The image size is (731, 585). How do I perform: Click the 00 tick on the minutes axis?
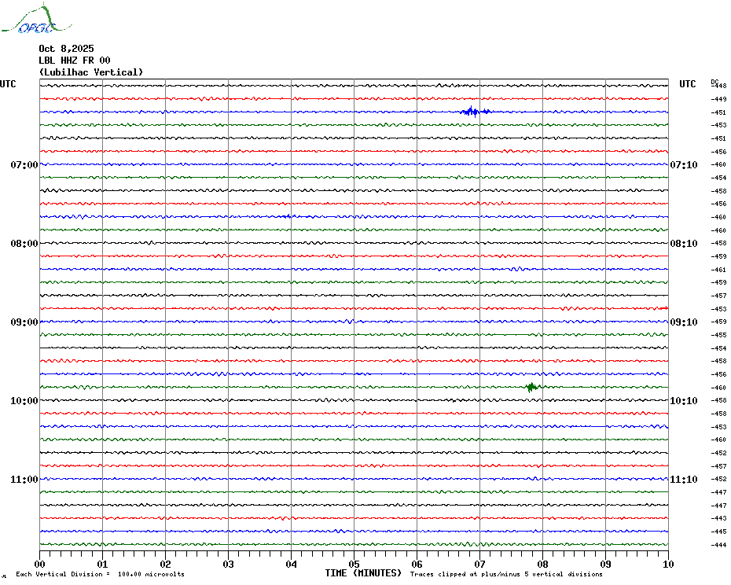(40, 564)
